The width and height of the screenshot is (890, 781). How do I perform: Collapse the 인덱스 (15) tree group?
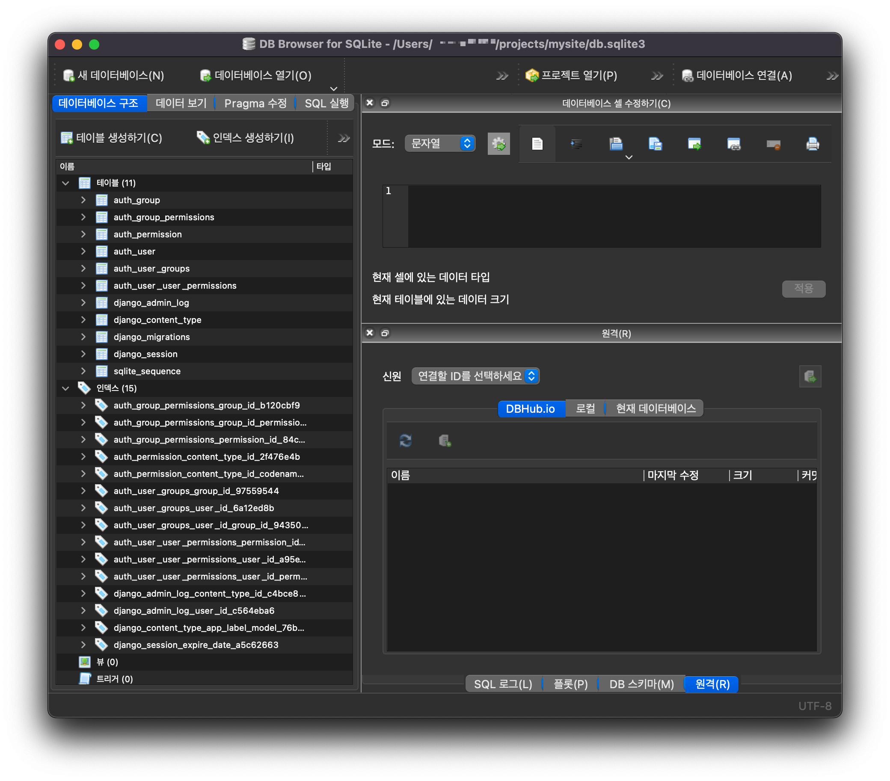(x=66, y=388)
